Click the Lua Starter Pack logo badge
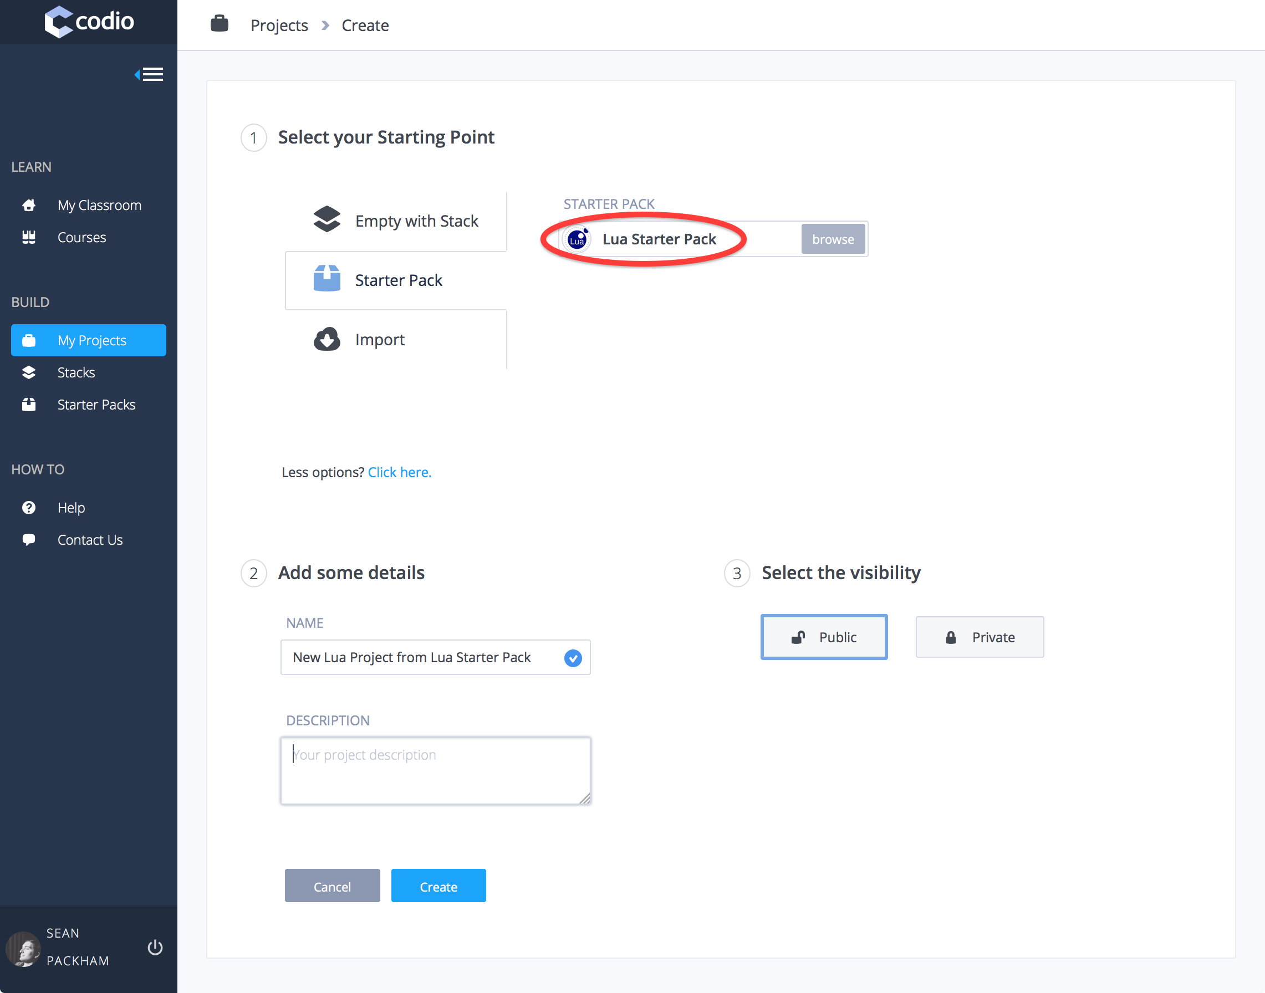Viewport: 1265px width, 993px height. pos(577,238)
